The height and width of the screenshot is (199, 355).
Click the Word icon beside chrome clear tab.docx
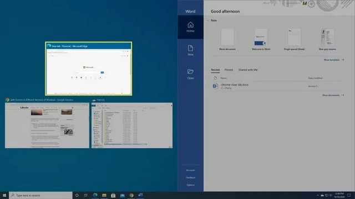(x=215, y=86)
